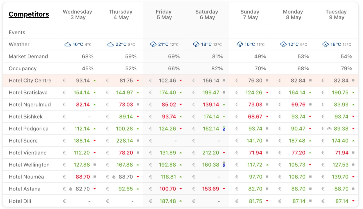Select the Friday 5 May column header
363x209 pixels.
click(x=164, y=15)
